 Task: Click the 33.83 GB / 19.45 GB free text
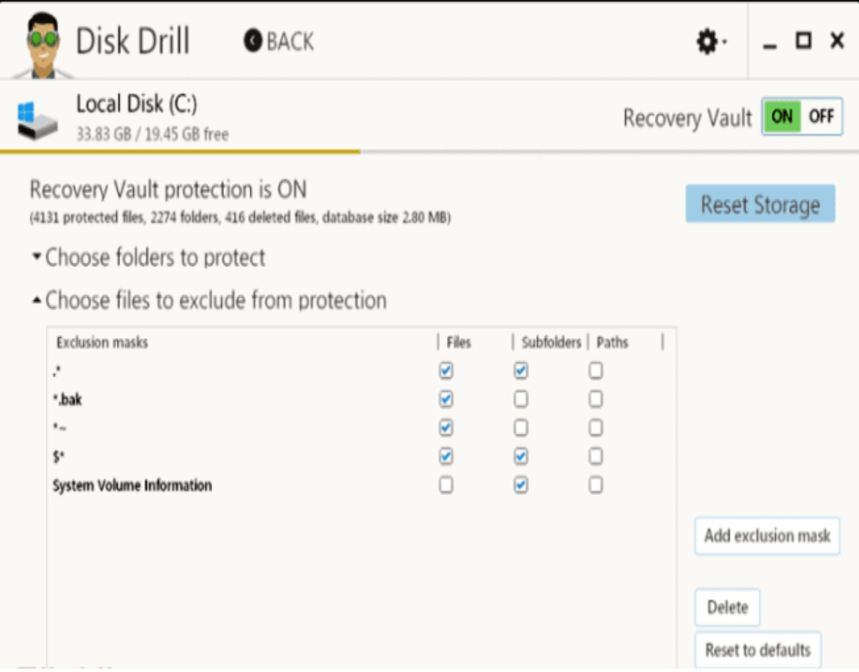click(x=152, y=134)
